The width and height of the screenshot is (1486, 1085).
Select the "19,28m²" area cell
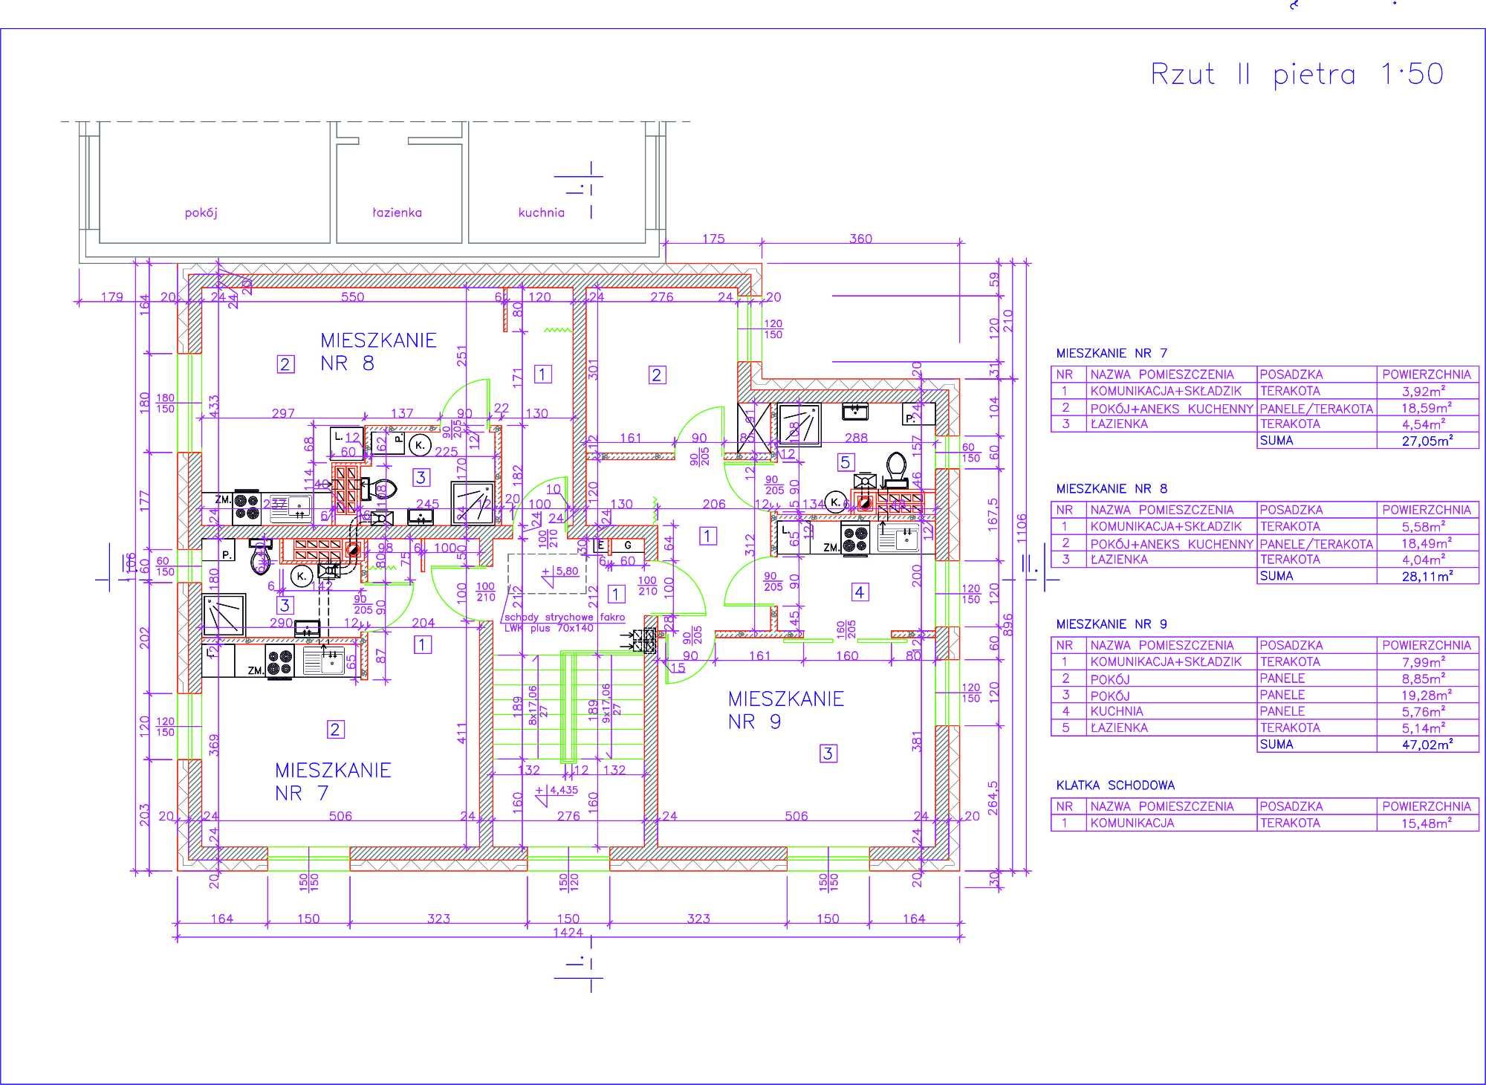(x=1427, y=695)
